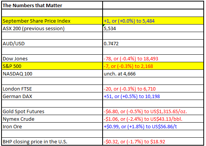Select the cell with value 5,534

[x=153, y=28]
